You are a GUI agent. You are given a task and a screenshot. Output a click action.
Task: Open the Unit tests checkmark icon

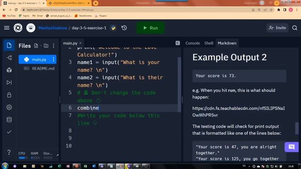[9, 132]
